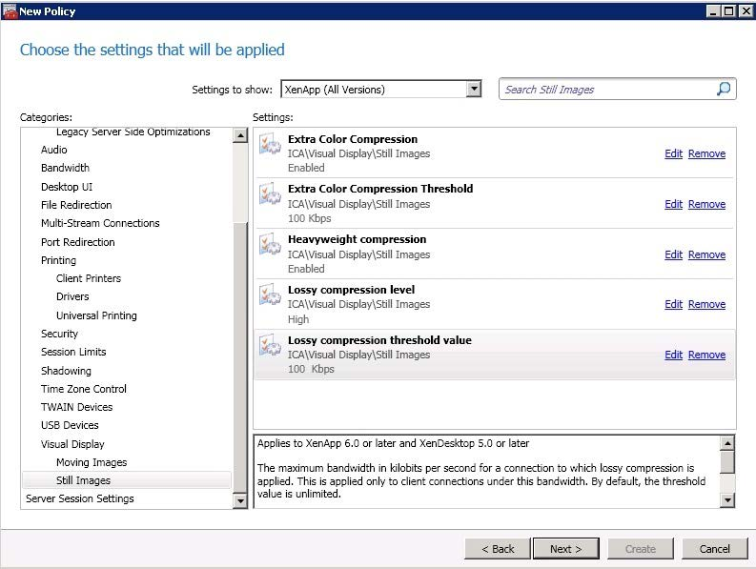Edit Heavyweight compression setting

pos(673,254)
